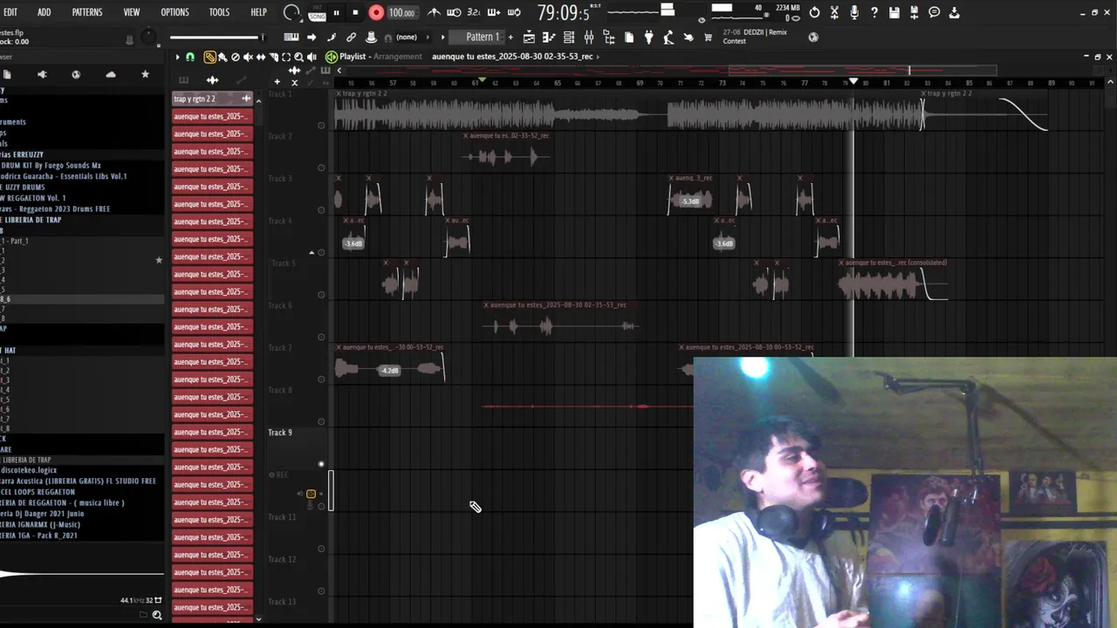Collapse picker panel with left chevron

(339, 71)
